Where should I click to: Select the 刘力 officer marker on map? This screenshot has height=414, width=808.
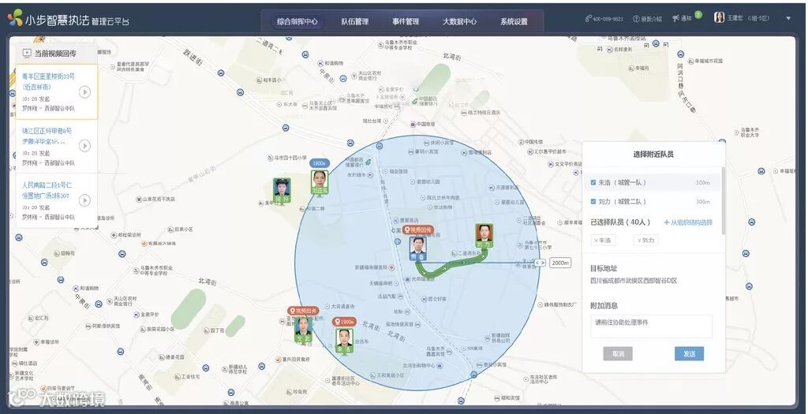[484, 236]
